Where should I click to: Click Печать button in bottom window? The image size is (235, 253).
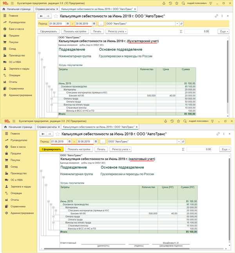(x=101, y=149)
